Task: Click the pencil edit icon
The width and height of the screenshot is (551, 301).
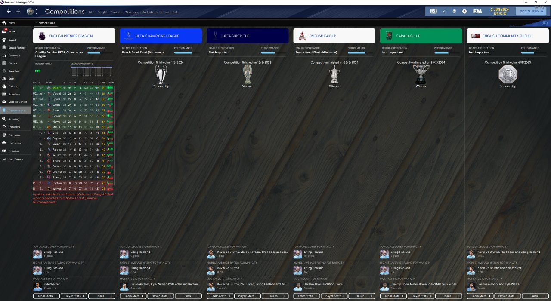Action: coord(444,11)
